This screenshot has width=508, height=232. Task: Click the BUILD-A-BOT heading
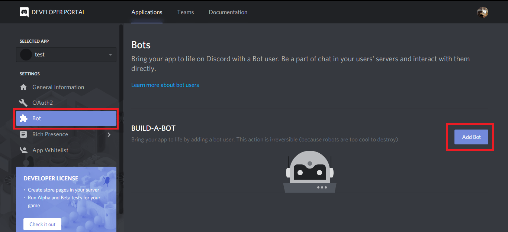point(153,128)
